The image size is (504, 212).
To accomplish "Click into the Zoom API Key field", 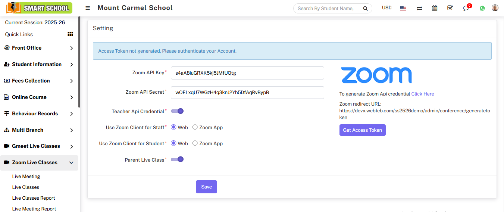I will coord(247,73).
